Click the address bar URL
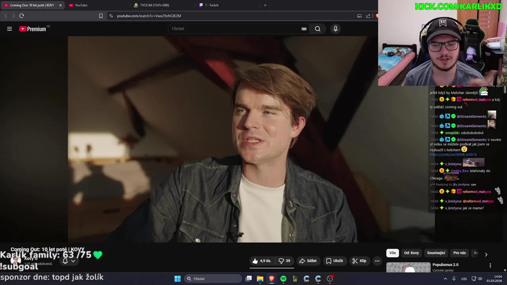Image resolution: width=507 pixels, height=285 pixels. point(149,16)
